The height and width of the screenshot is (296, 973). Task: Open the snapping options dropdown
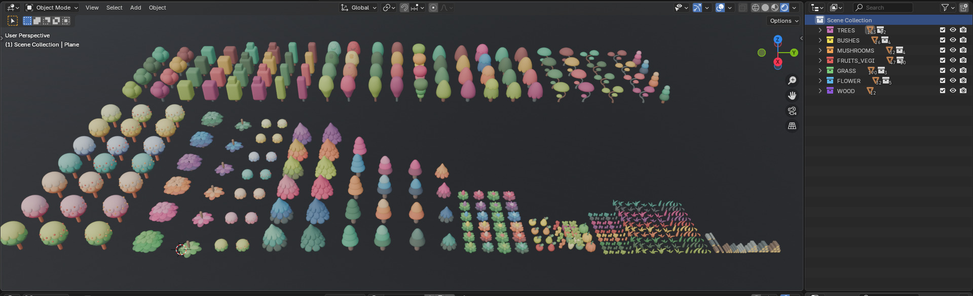[x=417, y=8]
